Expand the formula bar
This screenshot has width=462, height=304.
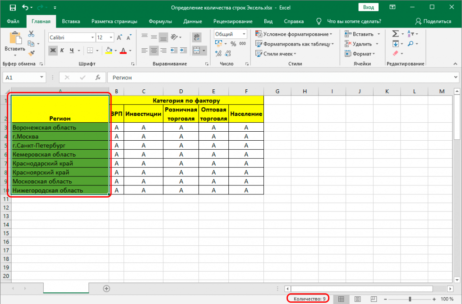click(x=456, y=78)
